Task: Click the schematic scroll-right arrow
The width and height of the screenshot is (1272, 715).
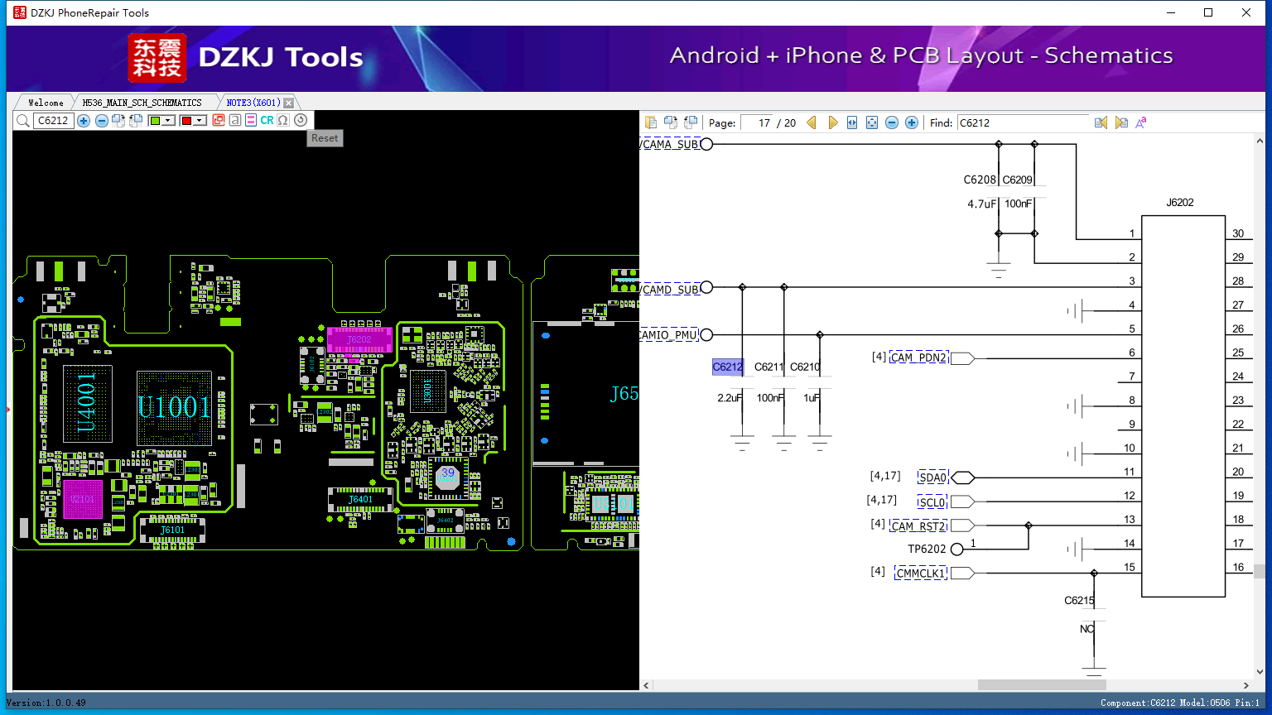Action: 1246,685
